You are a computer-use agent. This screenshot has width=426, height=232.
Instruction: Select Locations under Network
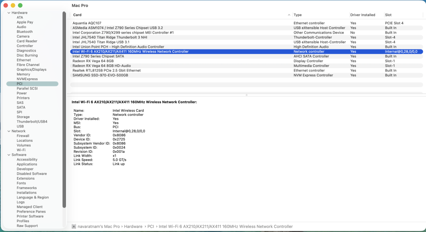tap(24, 140)
